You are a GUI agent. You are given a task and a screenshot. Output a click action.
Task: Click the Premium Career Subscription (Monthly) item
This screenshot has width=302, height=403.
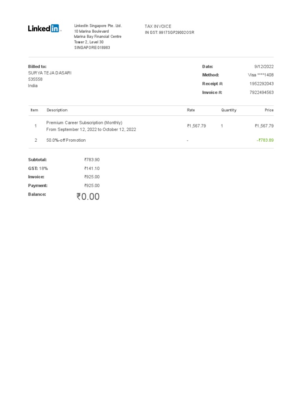click(84, 123)
